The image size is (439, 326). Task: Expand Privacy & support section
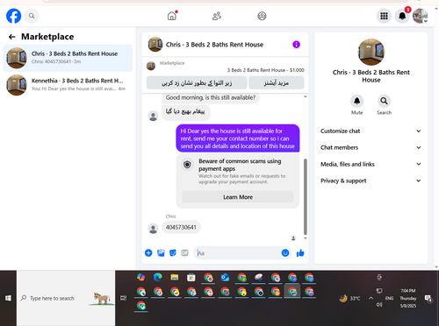[371, 181]
